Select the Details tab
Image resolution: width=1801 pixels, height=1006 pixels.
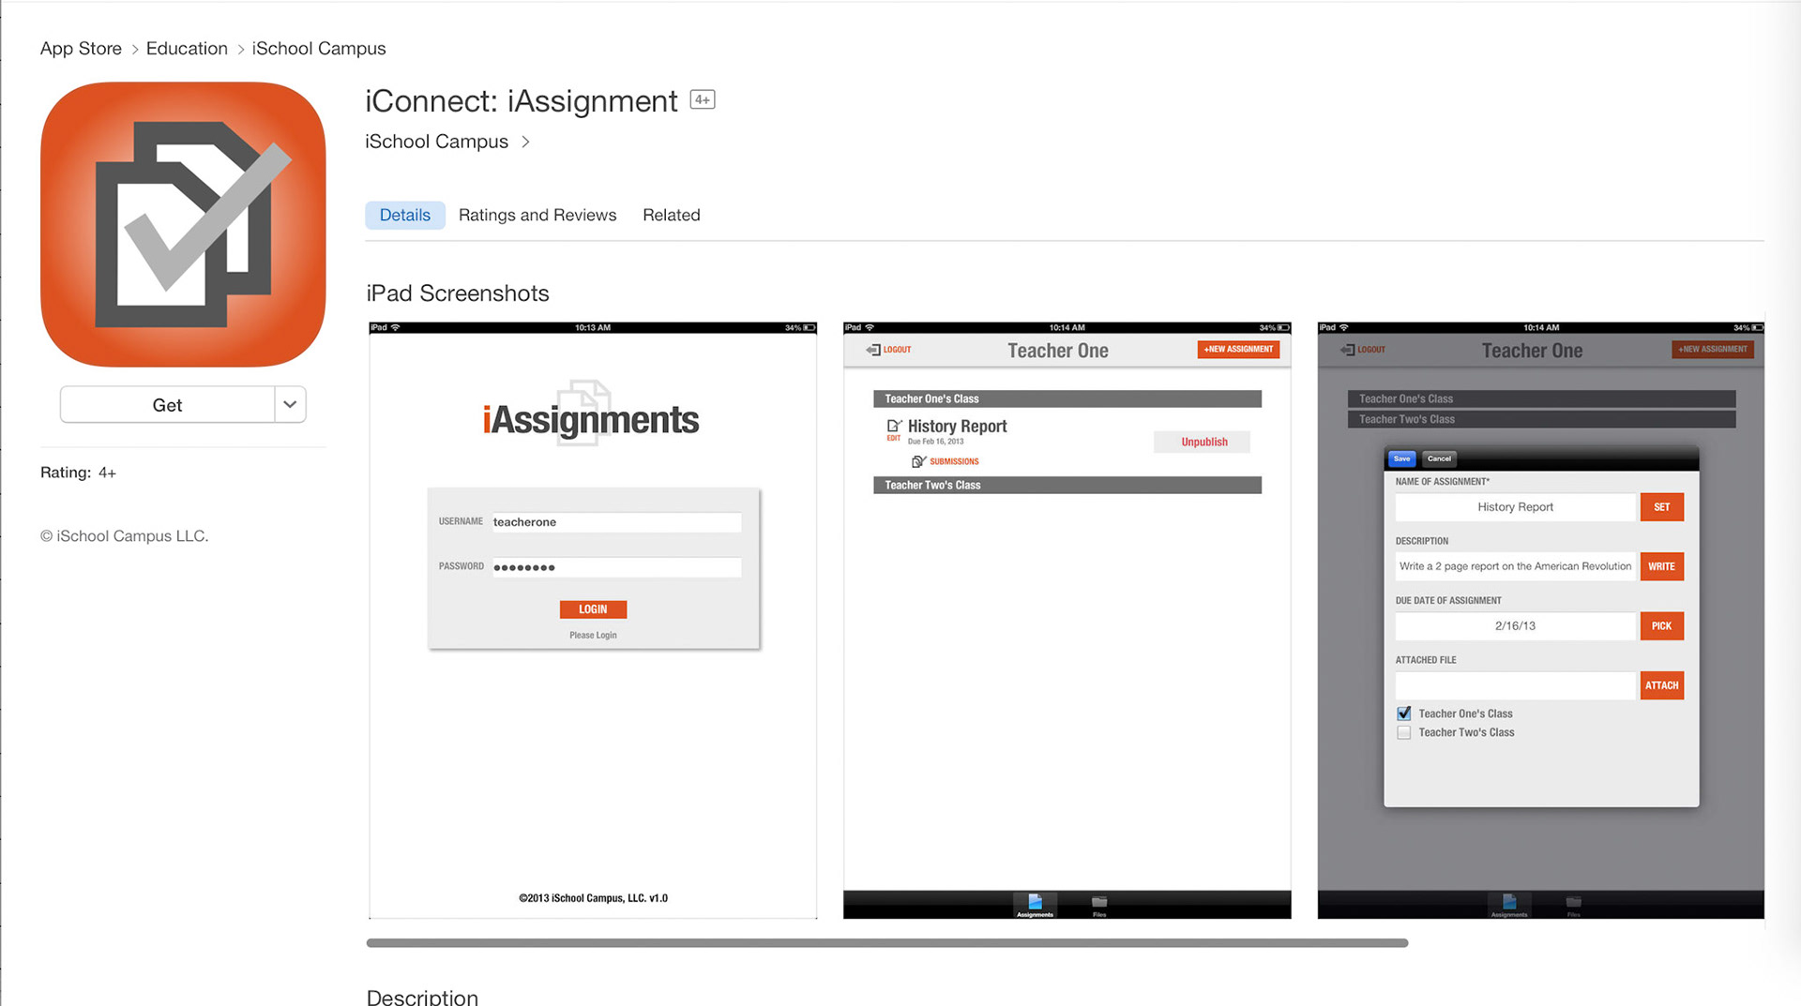pos(404,215)
